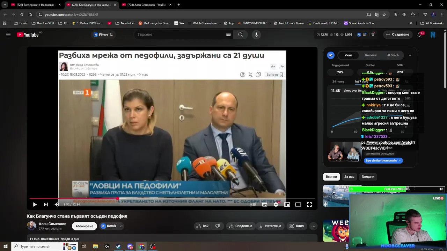The width and height of the screenshot is (447, 251).
Task: Download the video via Изтегляне
Action: (270, 226)
